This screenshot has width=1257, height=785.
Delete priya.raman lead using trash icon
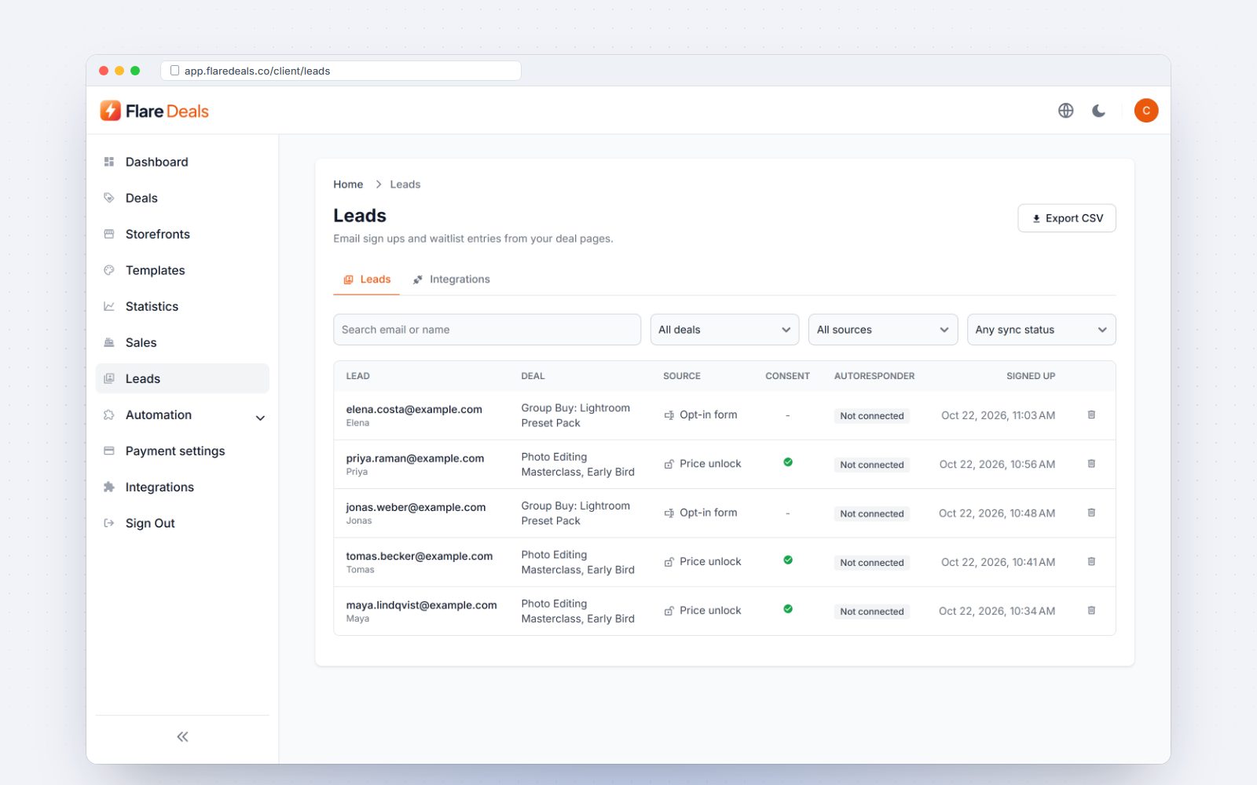[x=1091, y=464]
